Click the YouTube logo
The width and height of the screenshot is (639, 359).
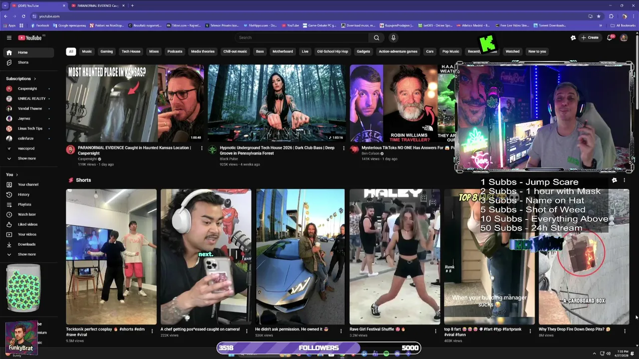click(30, 38)
